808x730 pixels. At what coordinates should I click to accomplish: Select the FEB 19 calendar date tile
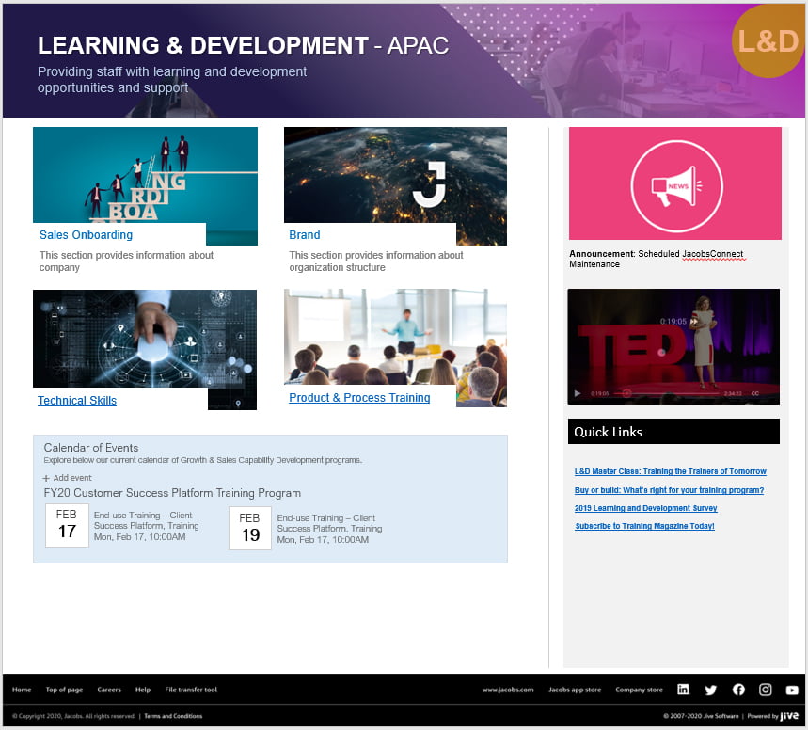pos(250,528)
